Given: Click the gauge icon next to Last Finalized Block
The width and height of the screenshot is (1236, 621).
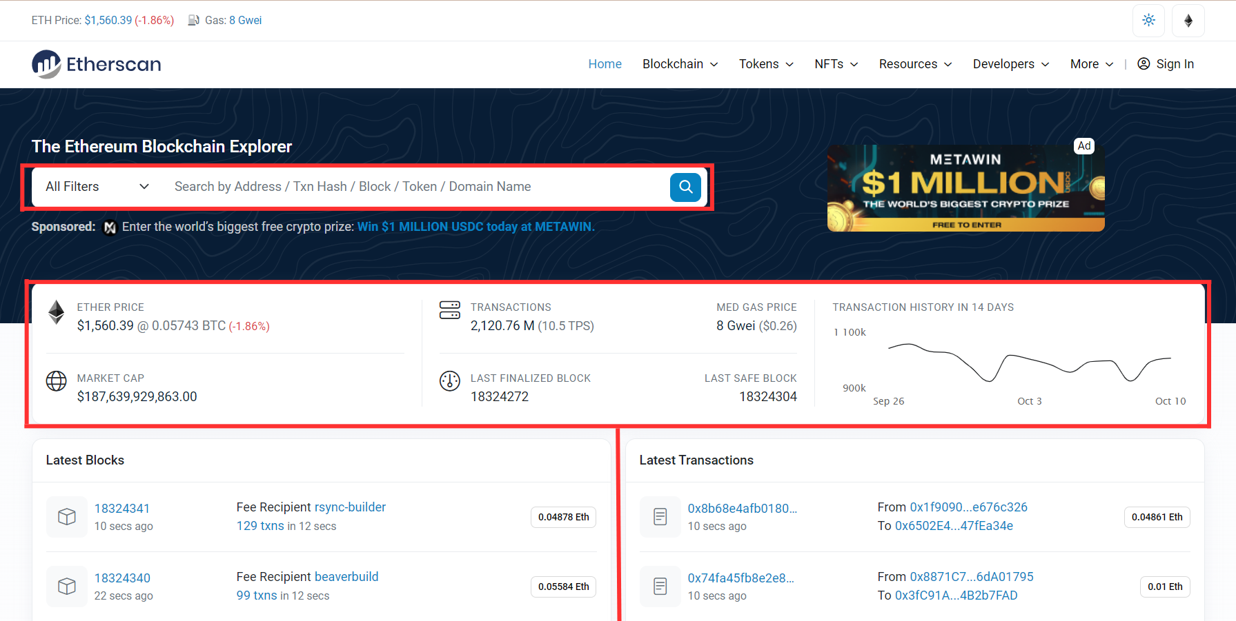Looking at the screenshot, I should tap(449, 380).
